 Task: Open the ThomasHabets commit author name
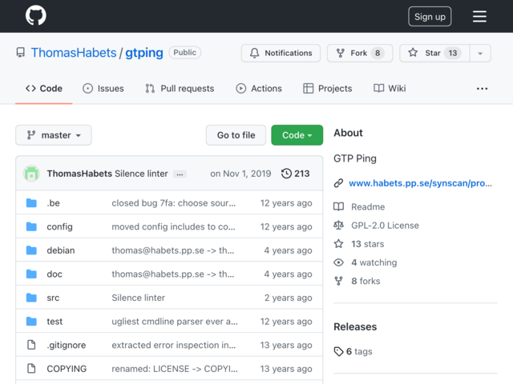(x=79, y=174)
